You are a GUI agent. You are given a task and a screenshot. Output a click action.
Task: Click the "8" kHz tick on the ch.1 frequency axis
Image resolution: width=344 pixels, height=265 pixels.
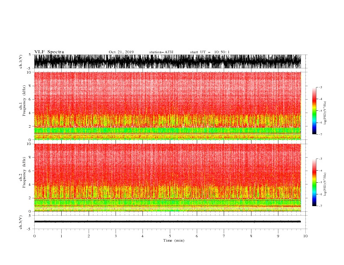[30, 86]
